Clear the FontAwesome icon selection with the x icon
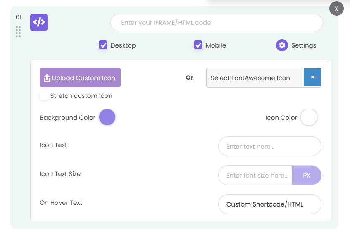 pyautogui.click(x=312, y=77)
